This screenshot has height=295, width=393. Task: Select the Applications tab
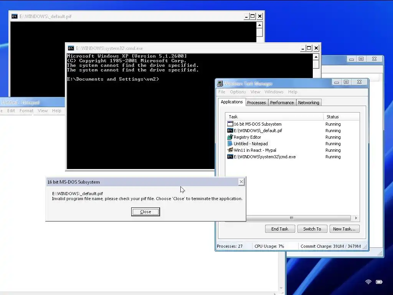tap(231, 101)
